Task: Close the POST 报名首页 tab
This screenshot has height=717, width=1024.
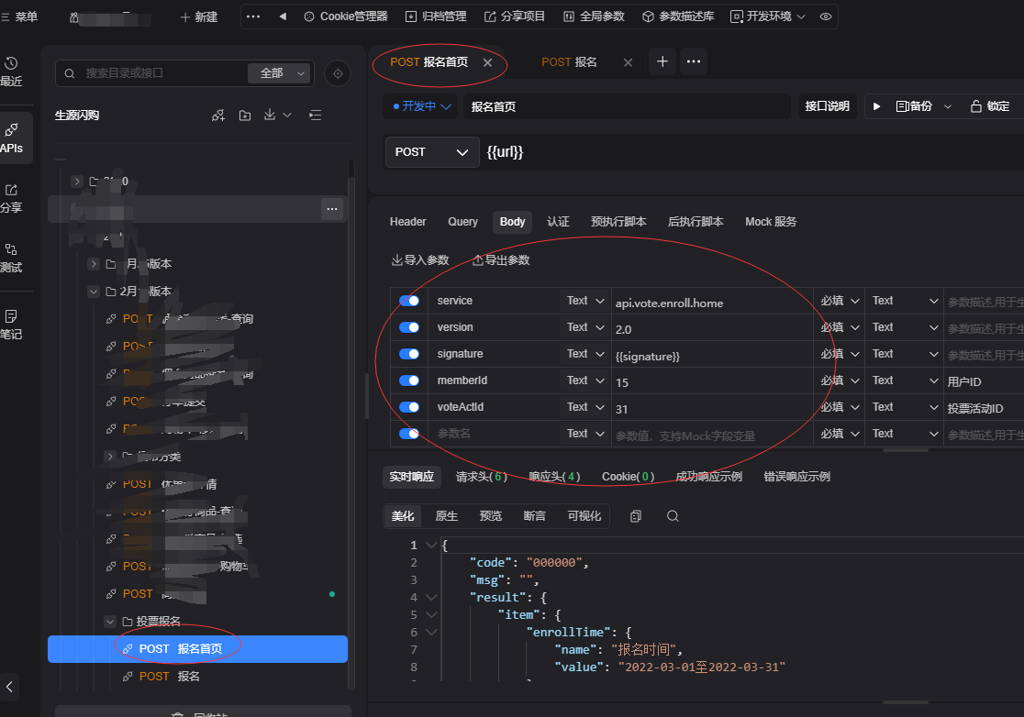Action: pyautogui.click(x=488, y=62)
